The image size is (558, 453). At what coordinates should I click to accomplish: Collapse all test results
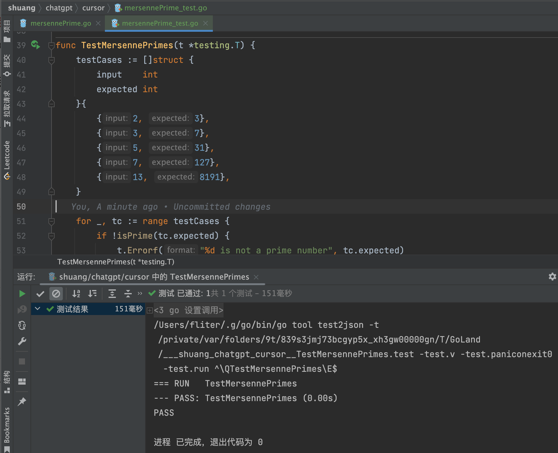click(x=128, y=294)
